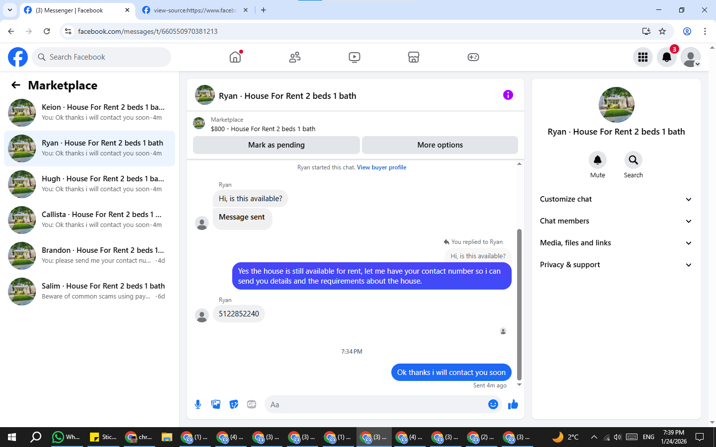This screenshot has height=447, width=716.
Task: Open Hugh House For Rent conversation
Action: tap(89, 184)
